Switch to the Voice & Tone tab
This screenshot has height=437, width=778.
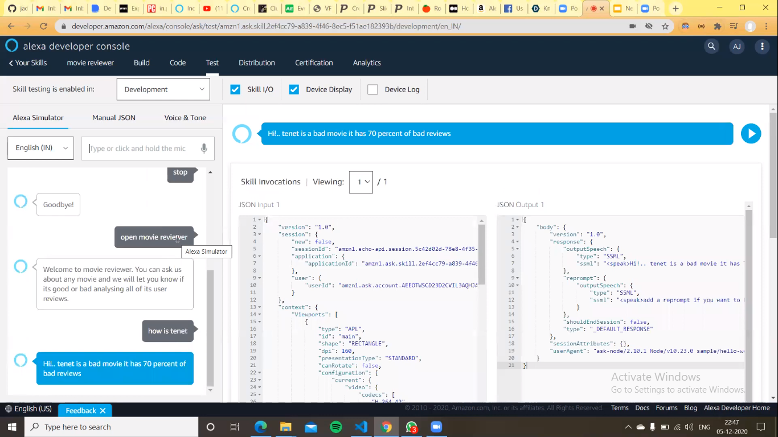pyautogui.click(x=185, y=118)
